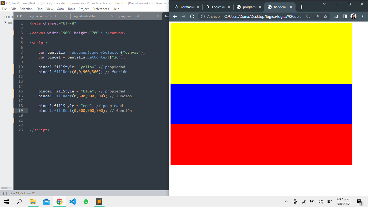368x207 pixels.
Task: Close the bandera Chrome tab
Action: coord(291,7)
